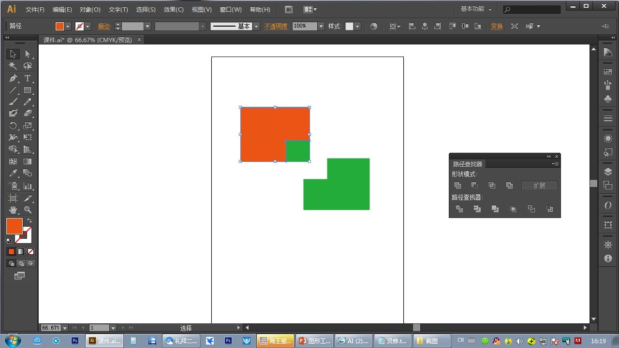Open the 文件(F) menu
The width and height of the screenshot is (619, 348).
pos(35,10)
